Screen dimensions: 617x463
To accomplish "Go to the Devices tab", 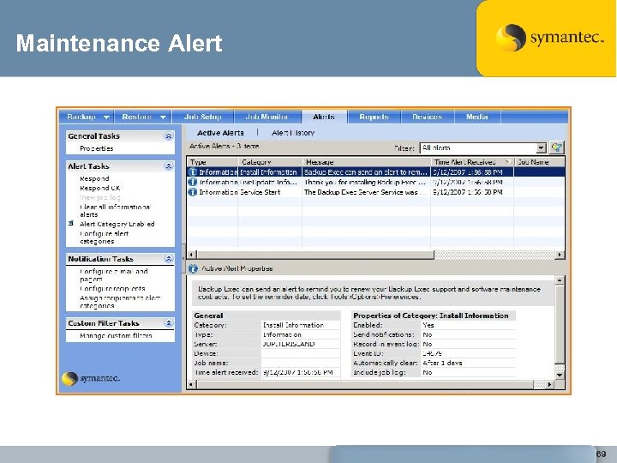I will (x=428, y=117).
